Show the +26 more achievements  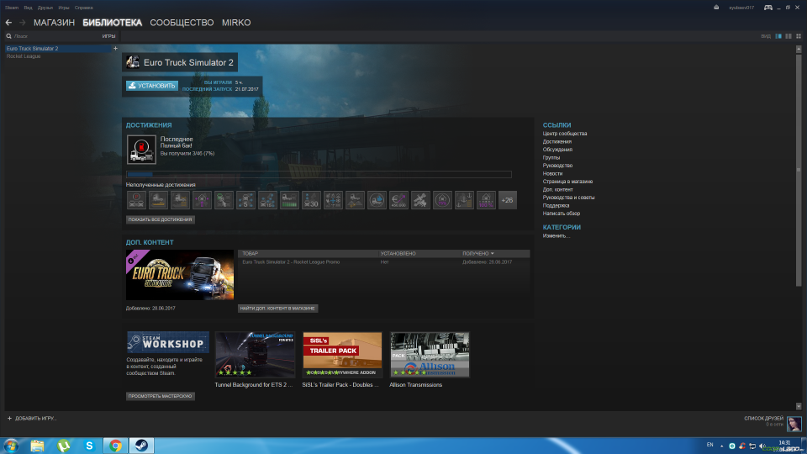[x=508, y=200]
